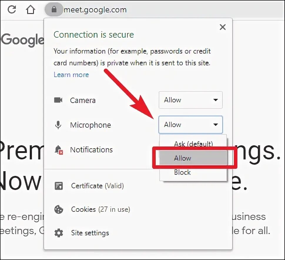Screen dimensions: 285x260
Task: Click the Microphone permission icon
Action: [58, 125]
